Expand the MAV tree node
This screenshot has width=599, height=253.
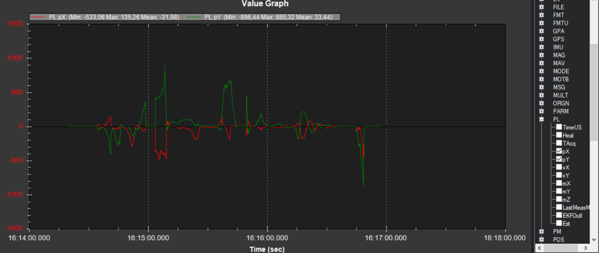pos(541,63)
